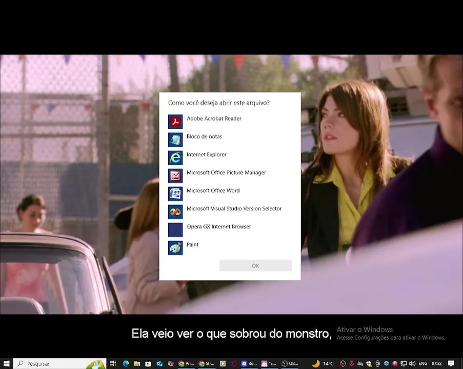
Task: Open the volume speaker tray icon
Action: click(412, 363)
